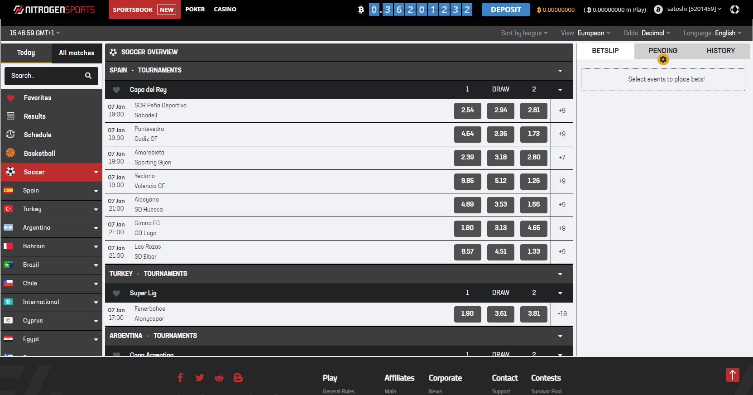The width and height of the screenshot is (753, 395).
Task: Click the Turkey flag icon
Action: [8, 209]
